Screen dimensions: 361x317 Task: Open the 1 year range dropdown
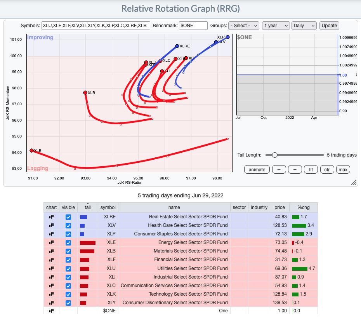[x=276, y=26]
